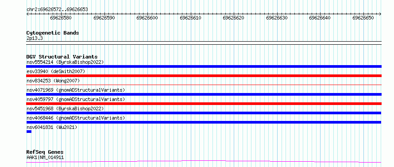Click the nsv5451968 (ByrskaBishop2022) label
Viewport: 394px width, 167px height.
[65, 109]
